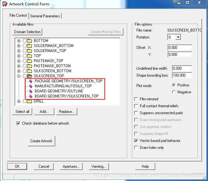The image size is (208, 181).
Task: Click OK to confirm
Action: click(x=17, y=166)
